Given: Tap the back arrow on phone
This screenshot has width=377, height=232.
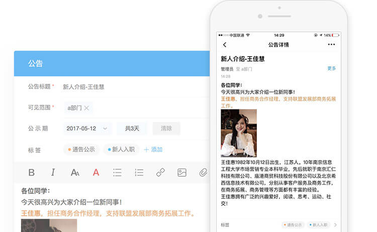Looking at the screenshot, I should click(x=225, y=45).
